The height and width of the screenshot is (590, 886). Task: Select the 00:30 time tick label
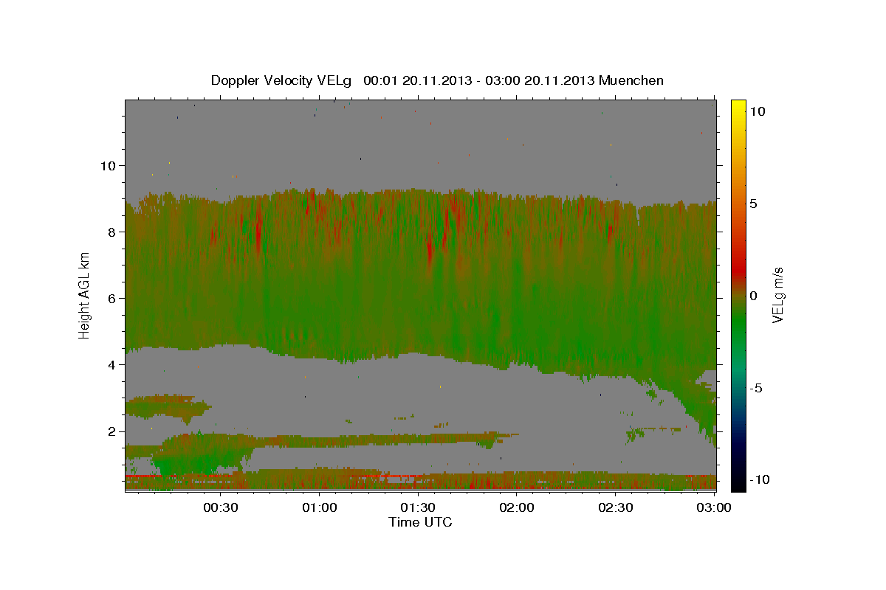(221, 508)
